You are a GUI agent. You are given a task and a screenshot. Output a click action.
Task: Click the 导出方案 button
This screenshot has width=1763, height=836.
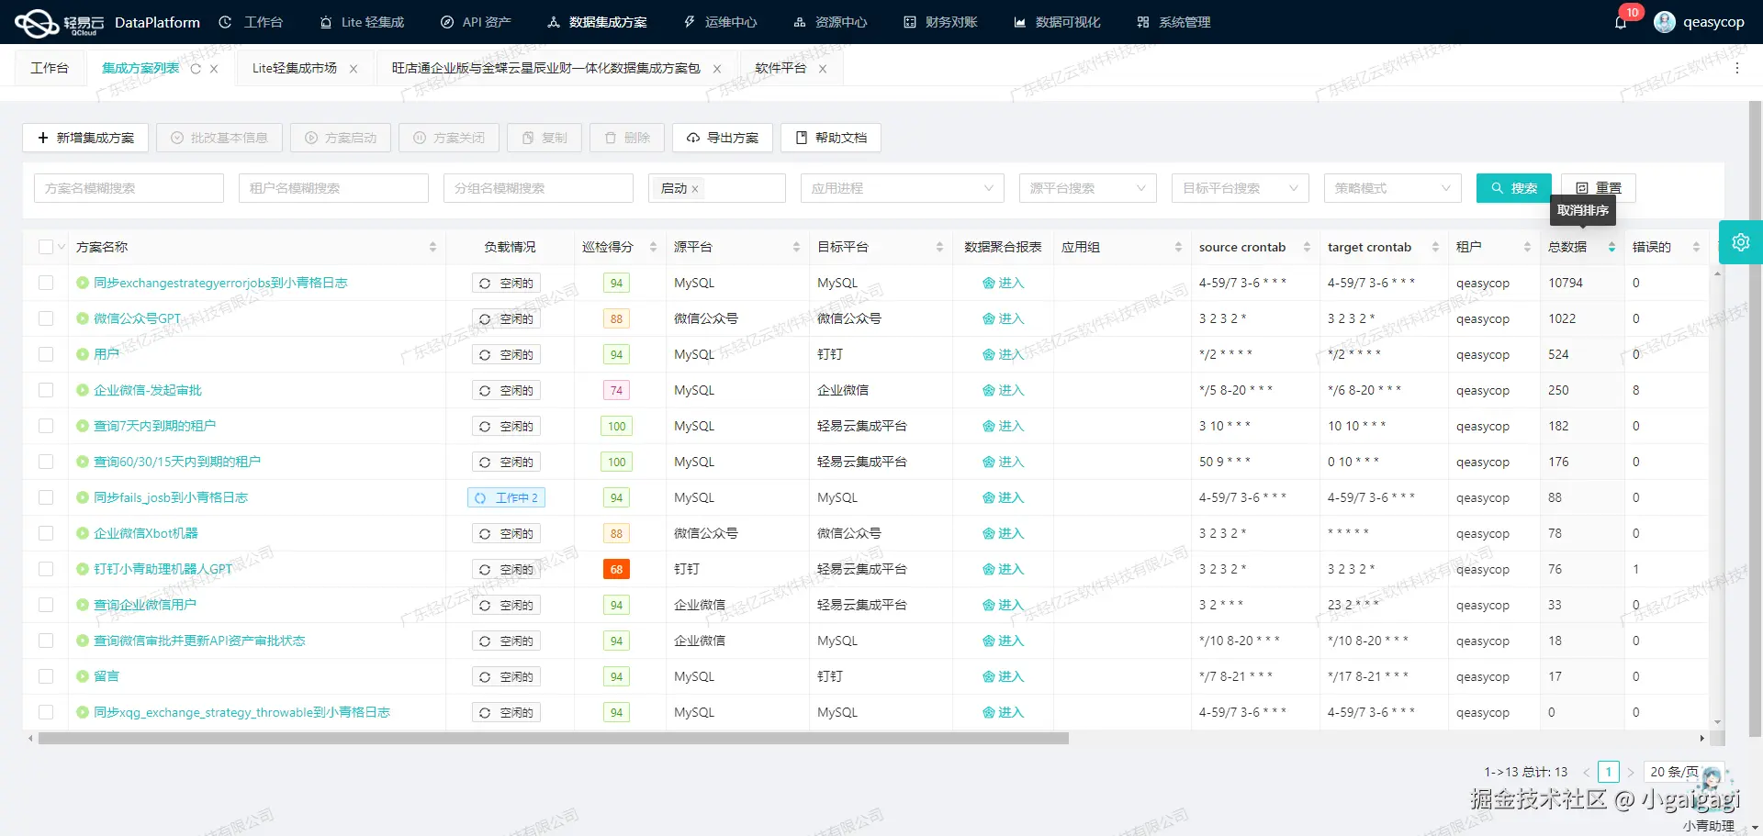[723, 138]
